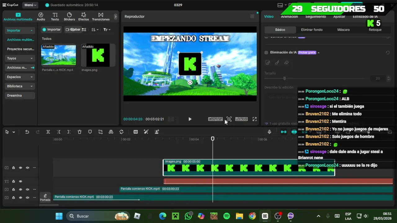Delete the left part of the clip from playhead
The width and height of the screenshot is (397, 223).
tap(59, 132)
